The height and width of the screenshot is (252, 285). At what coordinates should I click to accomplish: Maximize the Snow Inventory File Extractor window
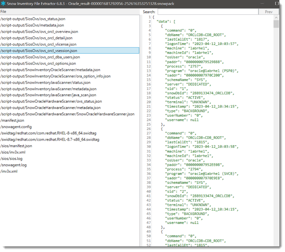pyautogui.click(x=277, y=3)
